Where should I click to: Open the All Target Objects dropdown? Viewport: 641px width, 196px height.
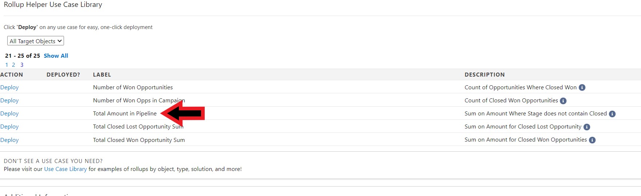[x=36, y=41]
